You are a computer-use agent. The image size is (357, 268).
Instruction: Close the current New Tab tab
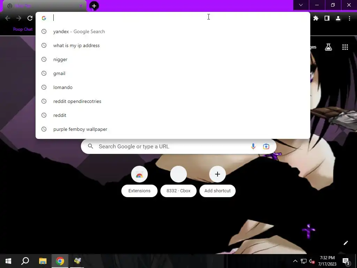coord(81,6)
